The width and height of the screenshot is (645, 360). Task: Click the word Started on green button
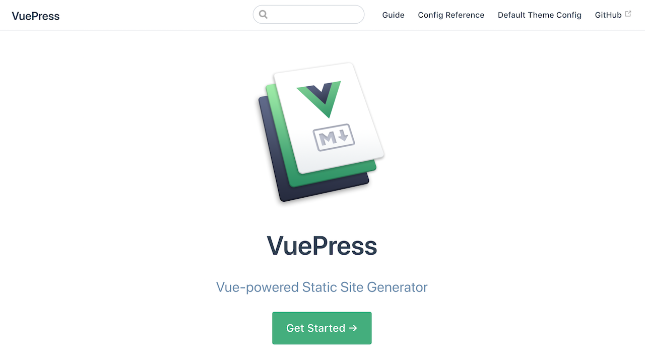pyautogui.click(x=327, y=328)
